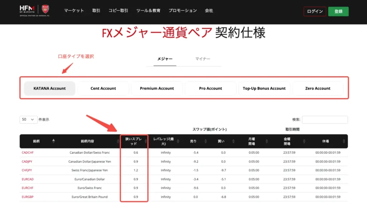This screenshot has height=203, width=367.
Task: Click EURCHF sell swap -9.6
Action: point(196,188)
